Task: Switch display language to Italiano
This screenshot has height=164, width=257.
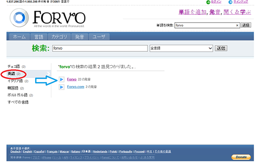Action: coord(76,152)
